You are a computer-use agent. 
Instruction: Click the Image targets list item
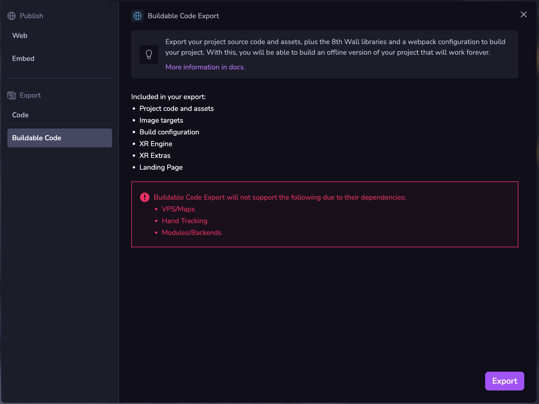click(x=161, y=120)
